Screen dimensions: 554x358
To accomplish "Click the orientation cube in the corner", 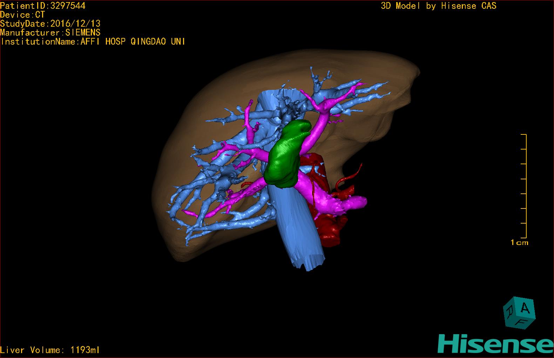I will click(519, 313).
